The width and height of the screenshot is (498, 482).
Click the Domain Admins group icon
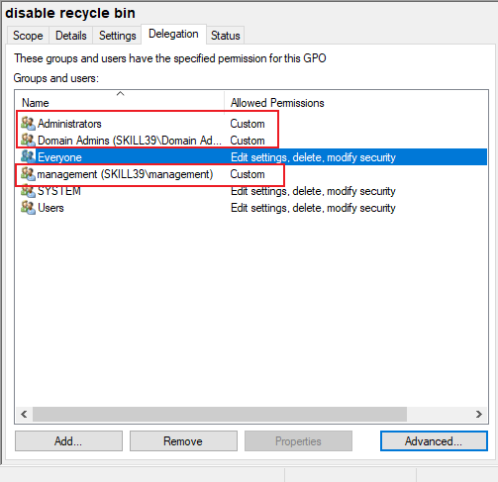pos(28,141)
